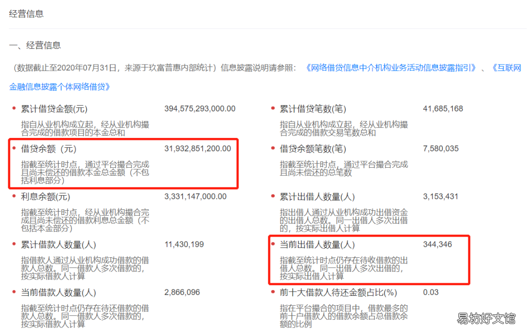Click the value 3,153,431
Image resolution: width=529 pixels, height=334 pixels.
click(x=441, y=196)
